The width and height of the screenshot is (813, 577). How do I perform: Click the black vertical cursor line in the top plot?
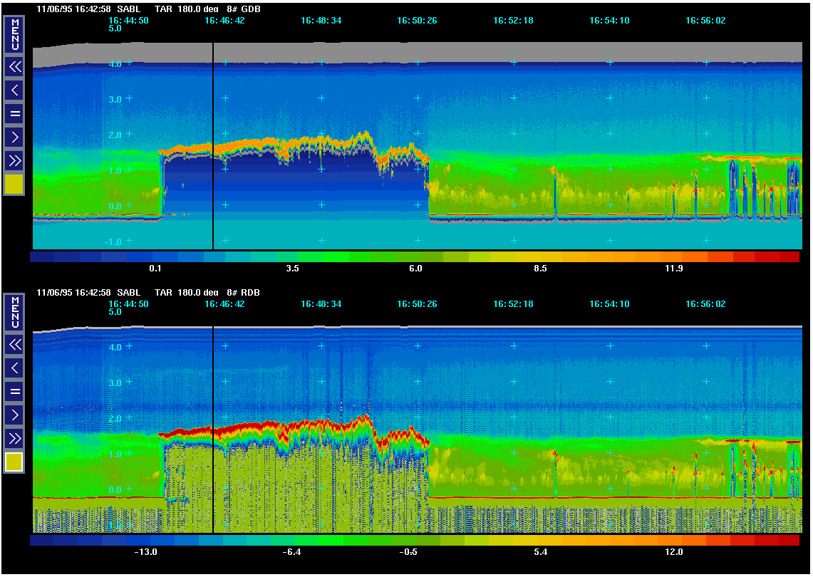[213, 142]
